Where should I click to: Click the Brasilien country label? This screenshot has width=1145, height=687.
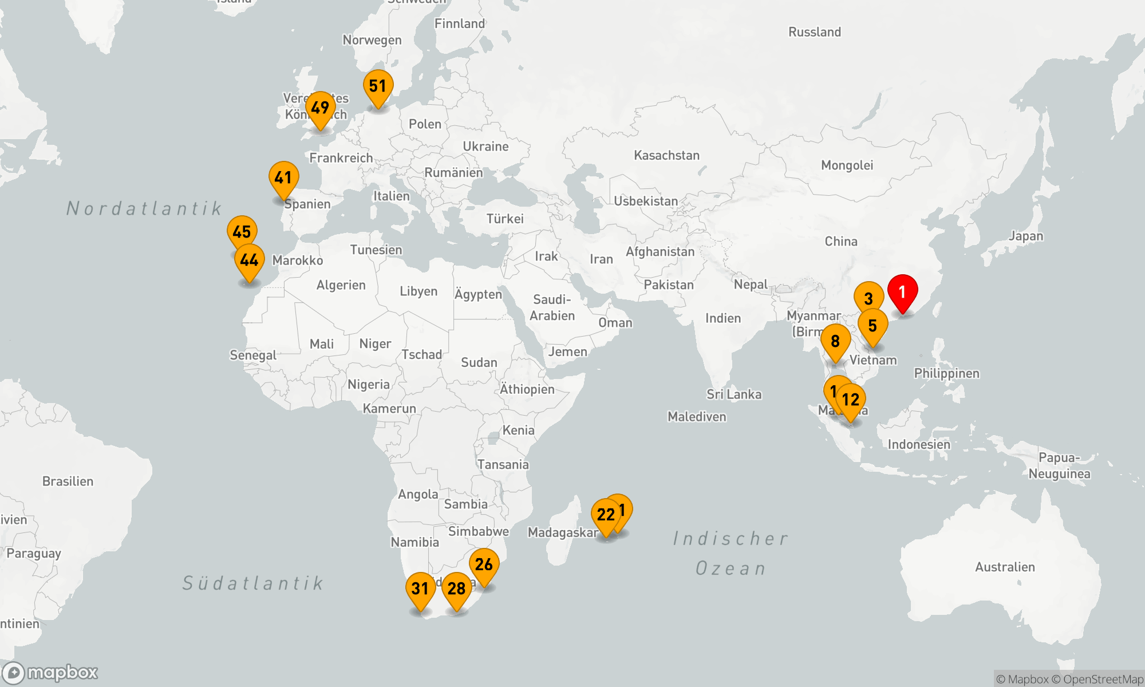point(68,481)
